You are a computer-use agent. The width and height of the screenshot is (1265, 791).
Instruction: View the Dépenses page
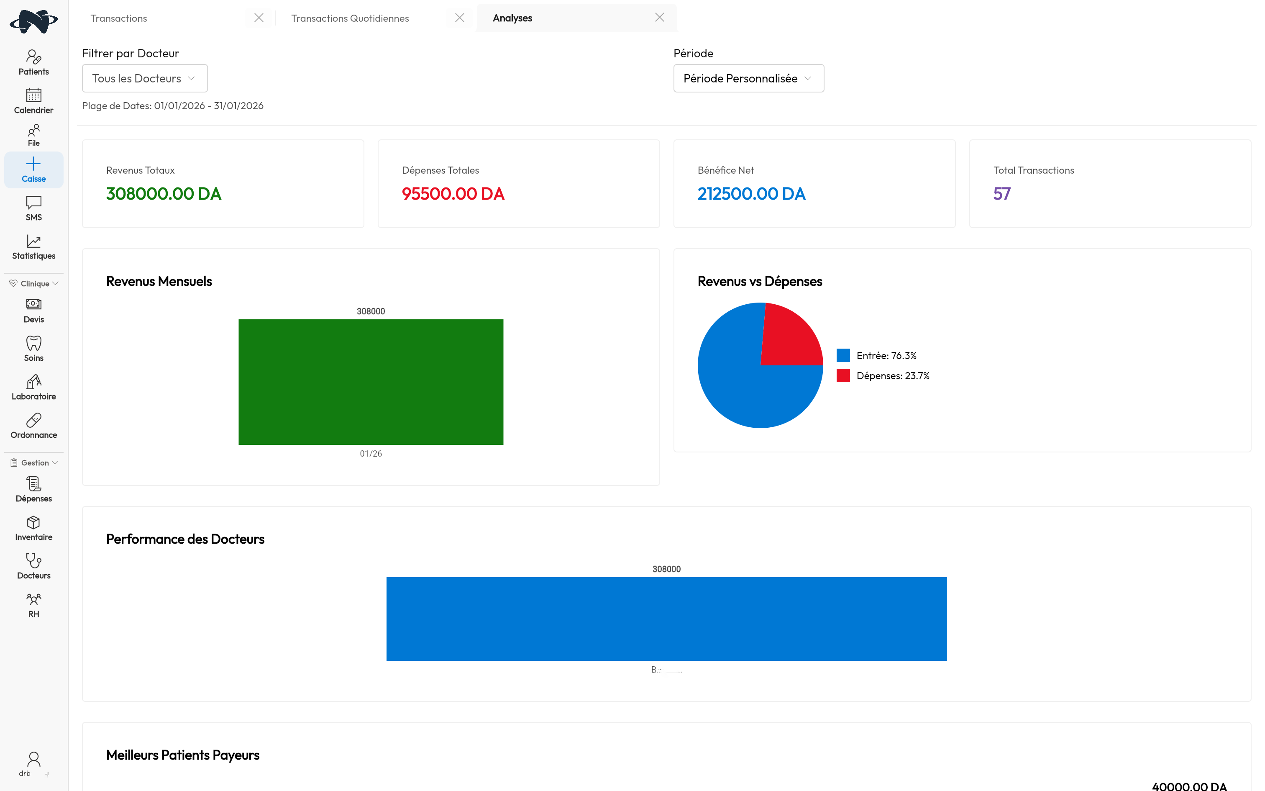pos(33,489)
